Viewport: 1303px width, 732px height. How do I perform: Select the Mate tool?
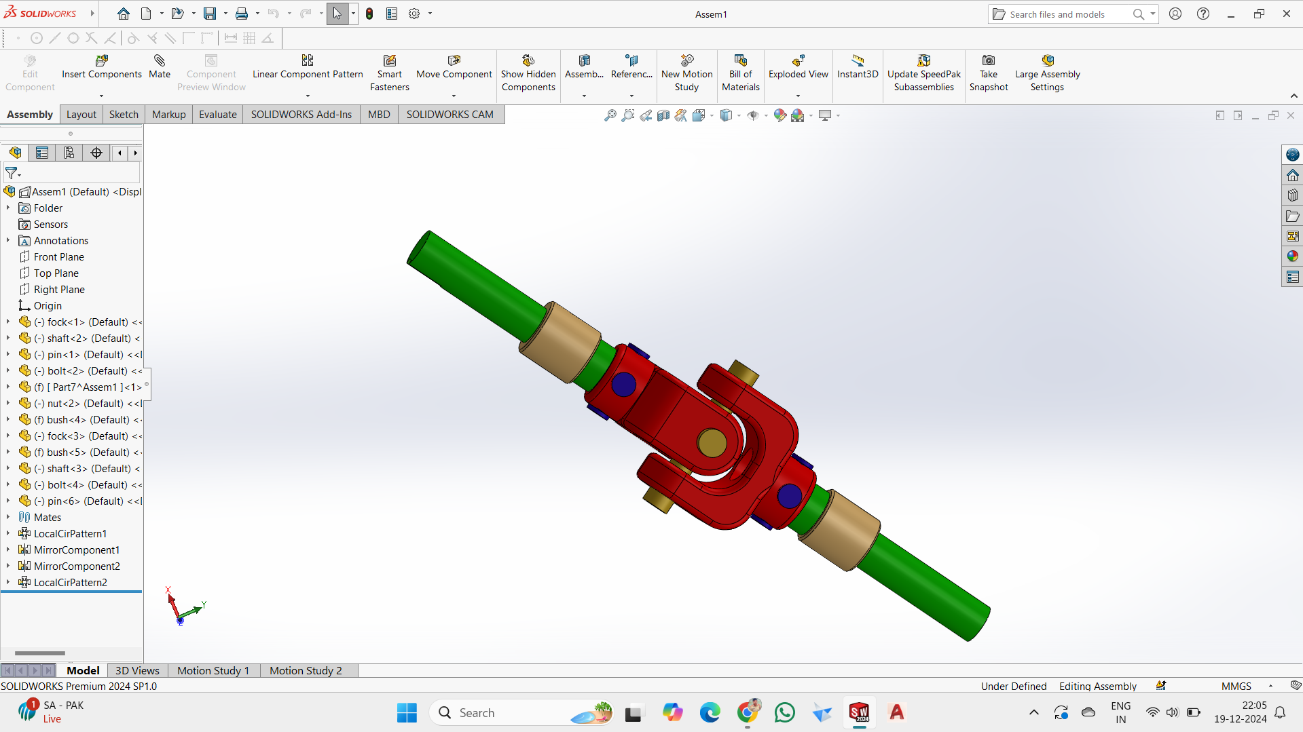tap(160, 66)
